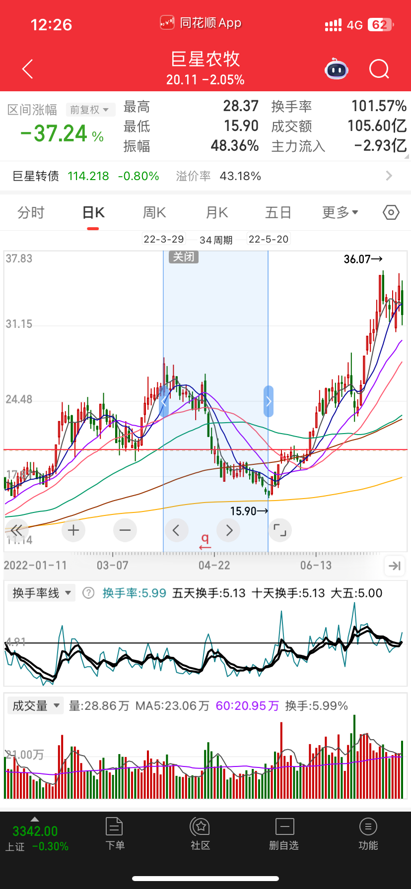Zoom out chart with minus button
The height and width of the screenshot is (889, 411).
(125, 530)
